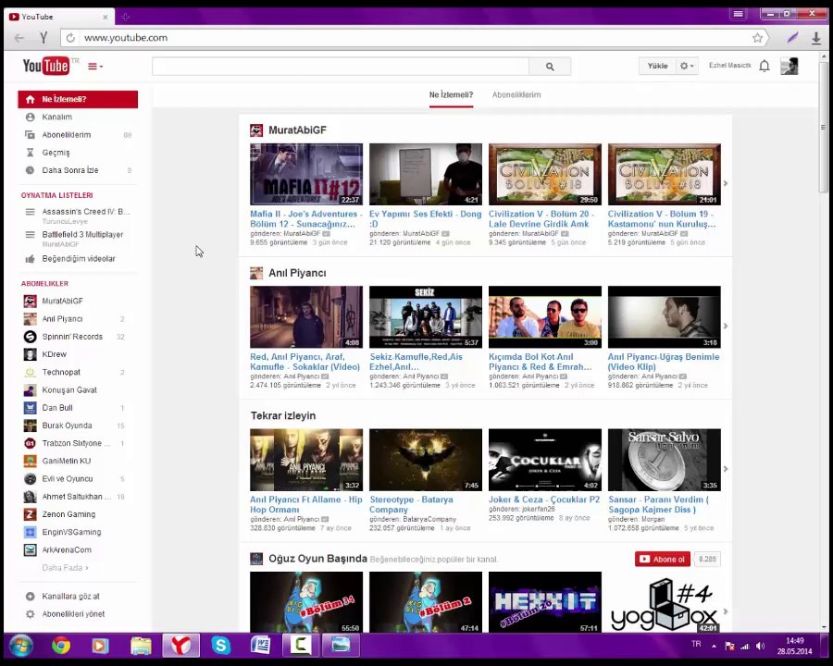Select Ne İzlemeli? in the sidebar

click(78, 99)
